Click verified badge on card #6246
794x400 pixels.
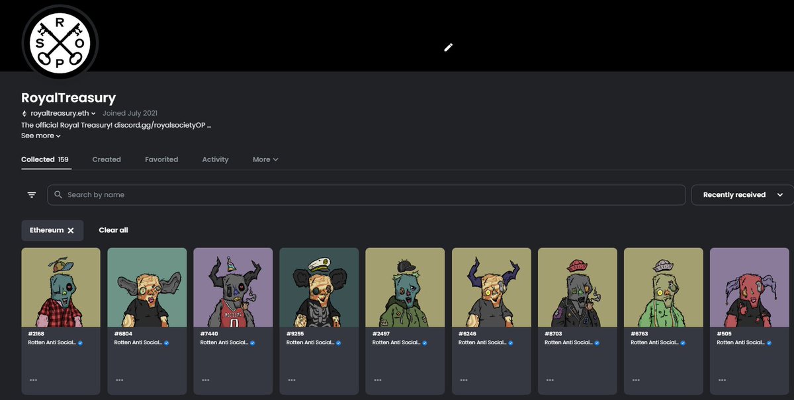(511, 343)
